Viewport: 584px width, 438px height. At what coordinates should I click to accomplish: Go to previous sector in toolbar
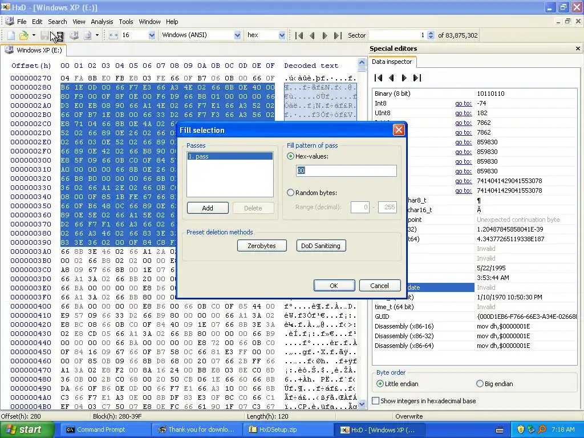pos(312,35)
